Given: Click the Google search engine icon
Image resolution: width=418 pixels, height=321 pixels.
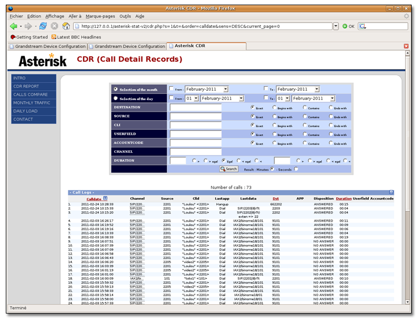Looking at the screenshot, I should (362, 27).
